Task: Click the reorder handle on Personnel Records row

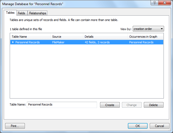Action: tap(13, 42)
